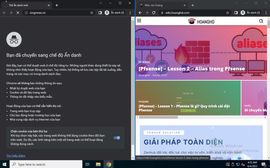Open new tab in right Chrome window
Image resolution: width=270 pixels, height=168 pixels.
pos(193,5)
